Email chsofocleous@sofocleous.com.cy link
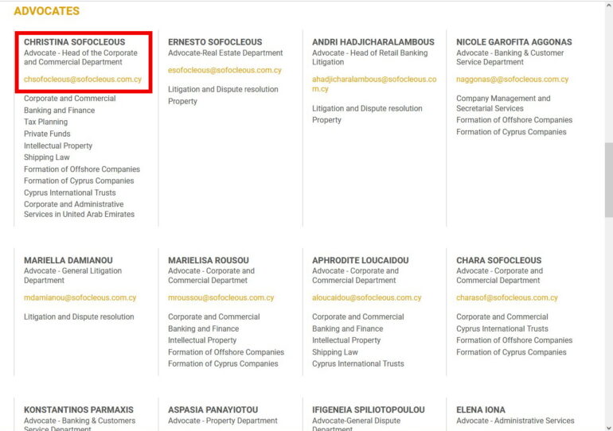 tap(83, 80)
